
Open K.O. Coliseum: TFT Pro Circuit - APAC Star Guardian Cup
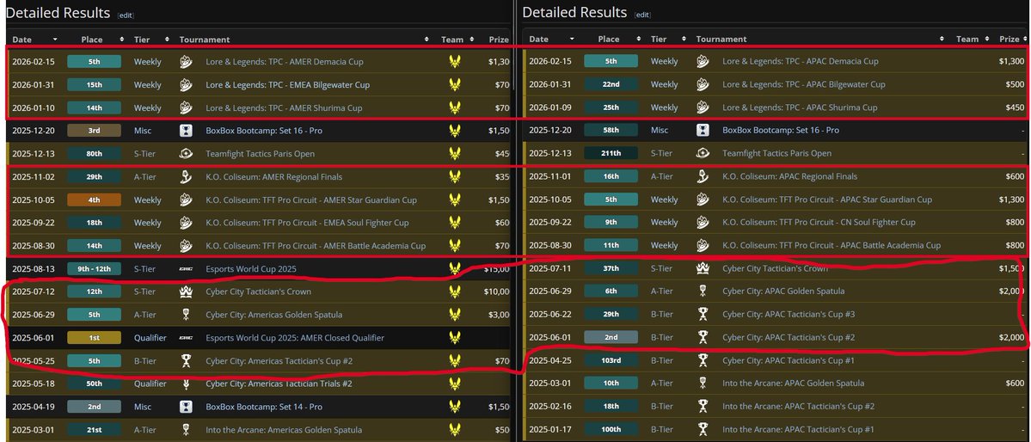(x=827, y=200)
